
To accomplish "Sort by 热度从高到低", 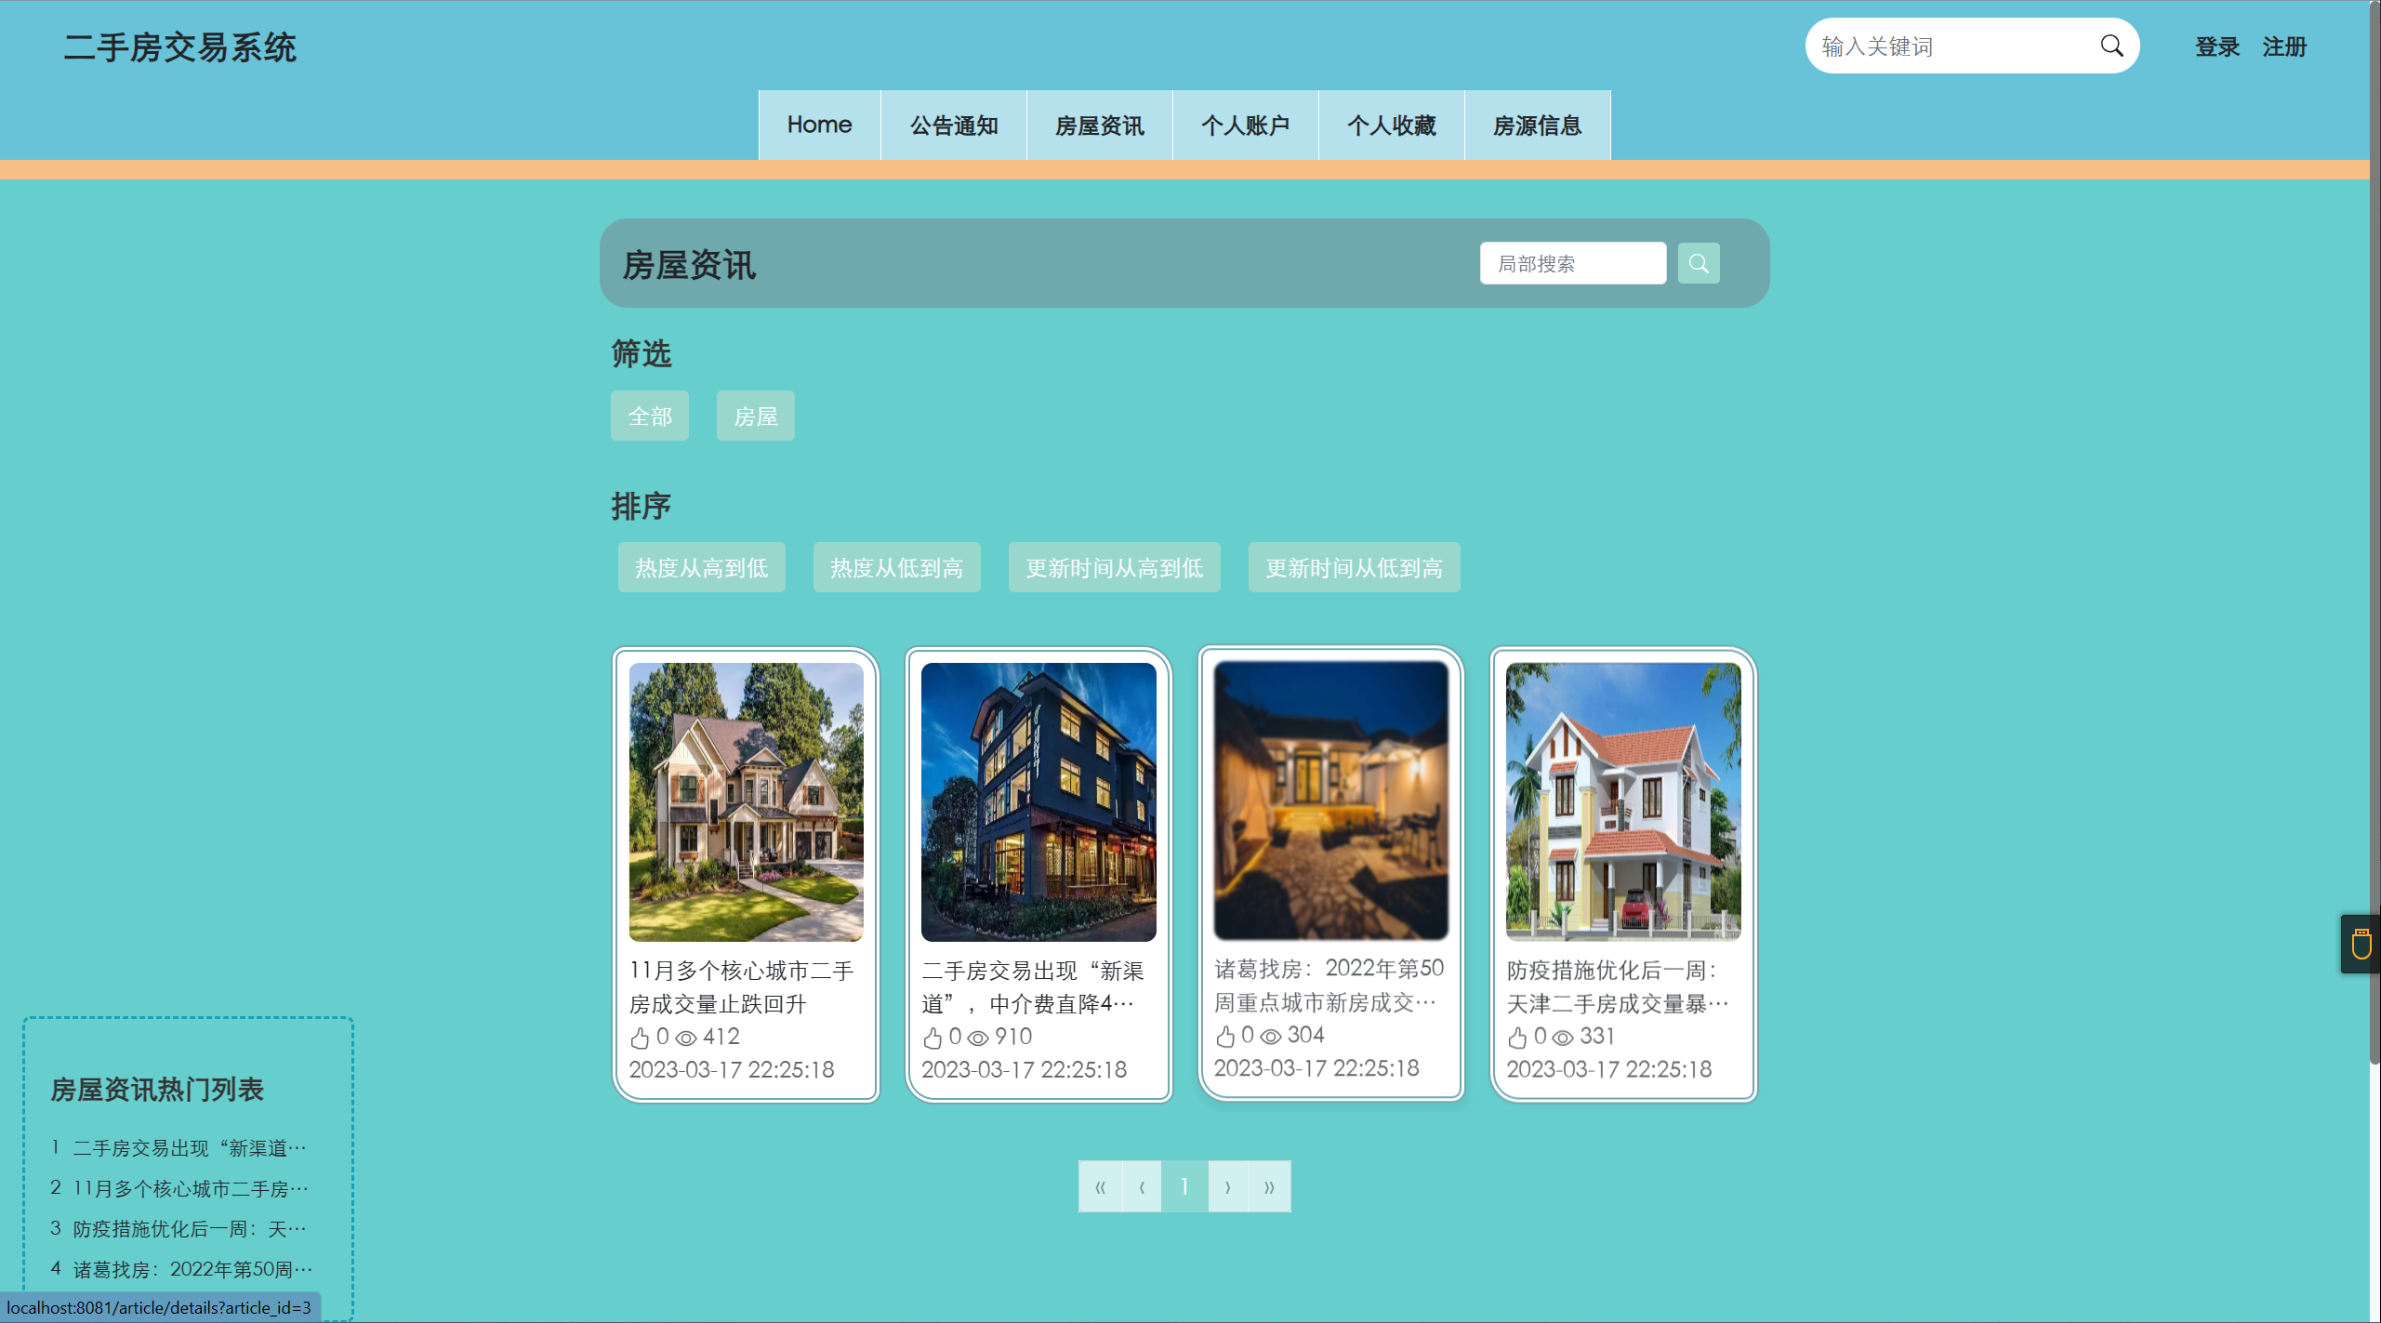I will tap(701, 568).
